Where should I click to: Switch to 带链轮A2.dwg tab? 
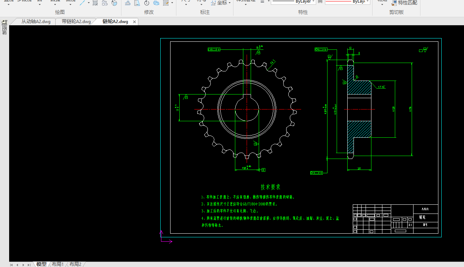pos(76,22)
